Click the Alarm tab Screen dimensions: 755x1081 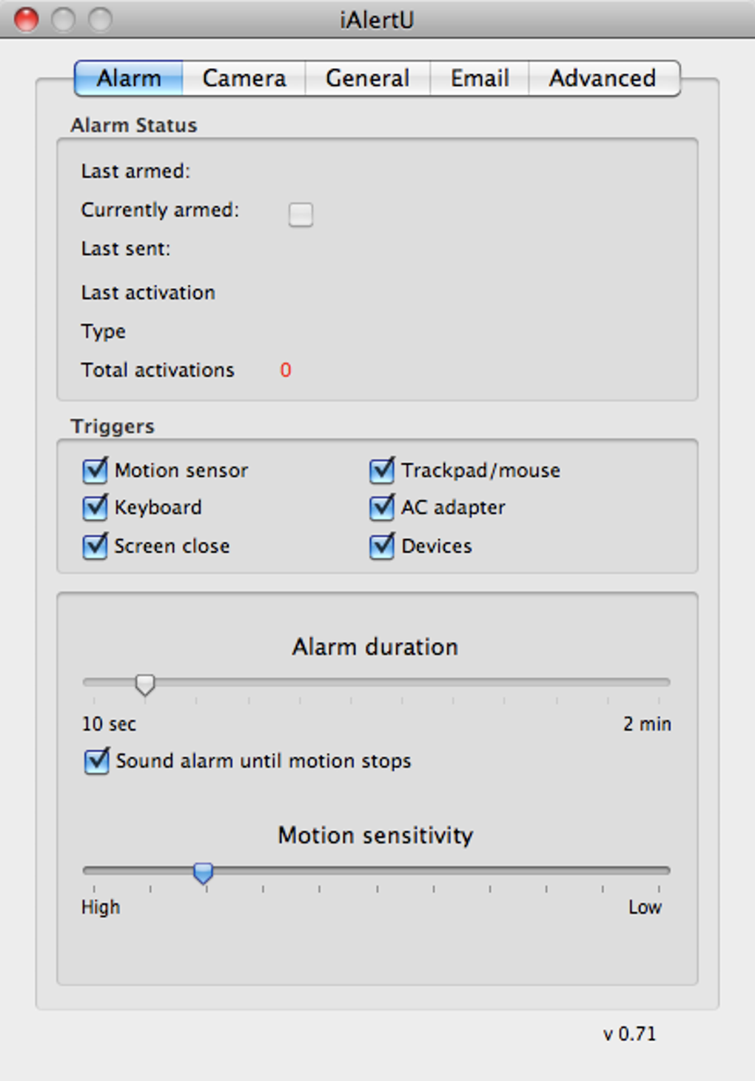click(129, 78)
